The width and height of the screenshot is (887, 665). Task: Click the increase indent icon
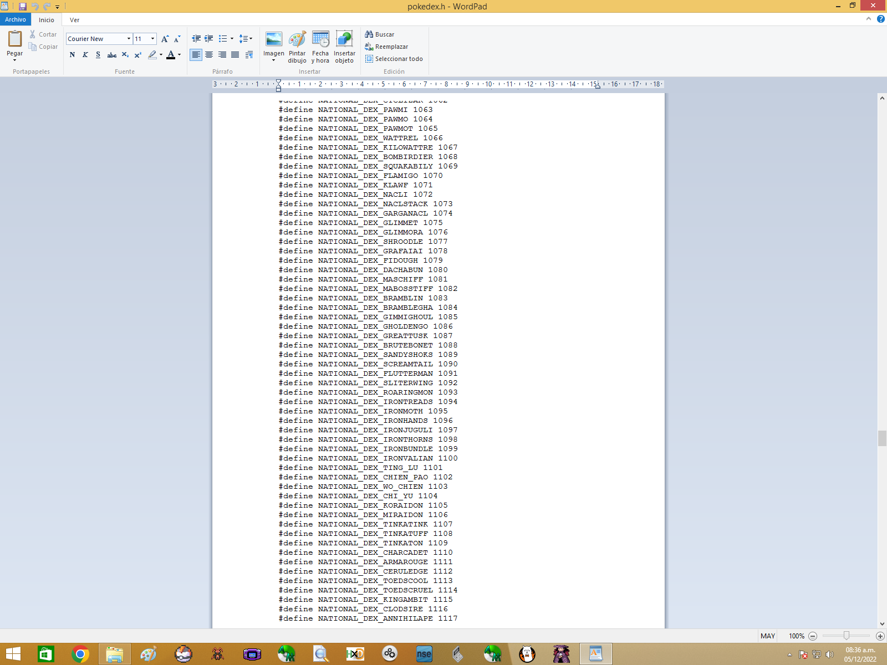pos(209,39)
